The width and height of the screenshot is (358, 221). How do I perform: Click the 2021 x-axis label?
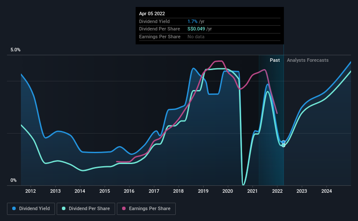(x=252, y=191)
